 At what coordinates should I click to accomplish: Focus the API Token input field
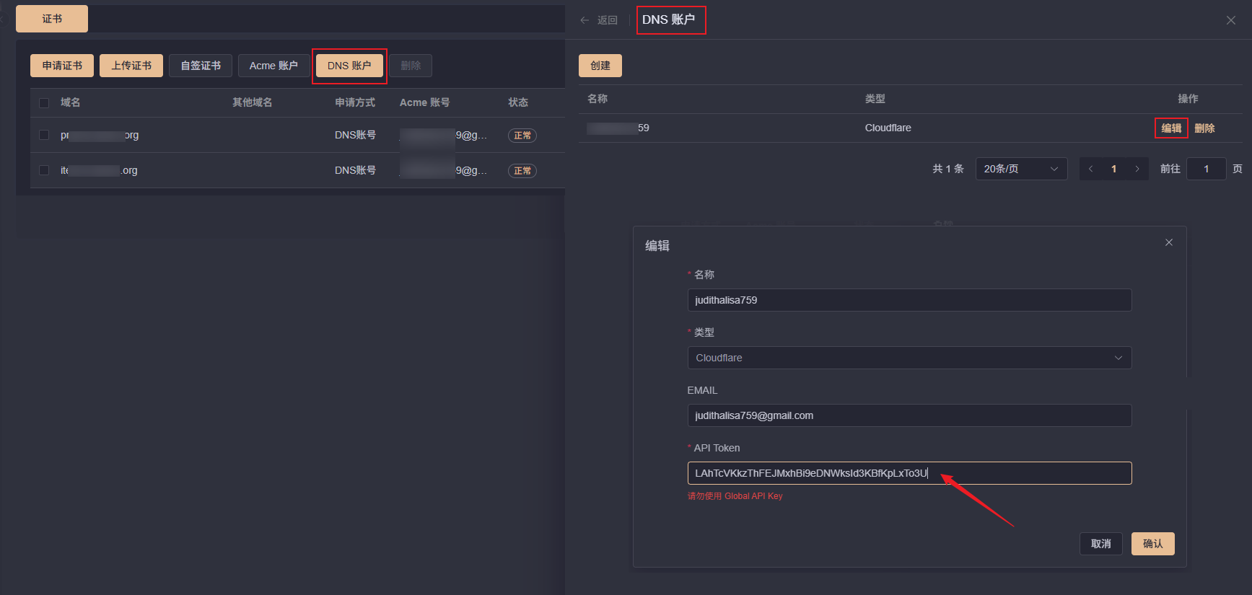[909, 473]
